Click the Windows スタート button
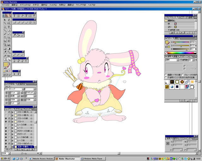This screenshot has height=161, width=202. [x=5, y=158]
